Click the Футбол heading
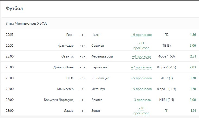The width and height of the screenshot is (199, 118). pos(14,9)
